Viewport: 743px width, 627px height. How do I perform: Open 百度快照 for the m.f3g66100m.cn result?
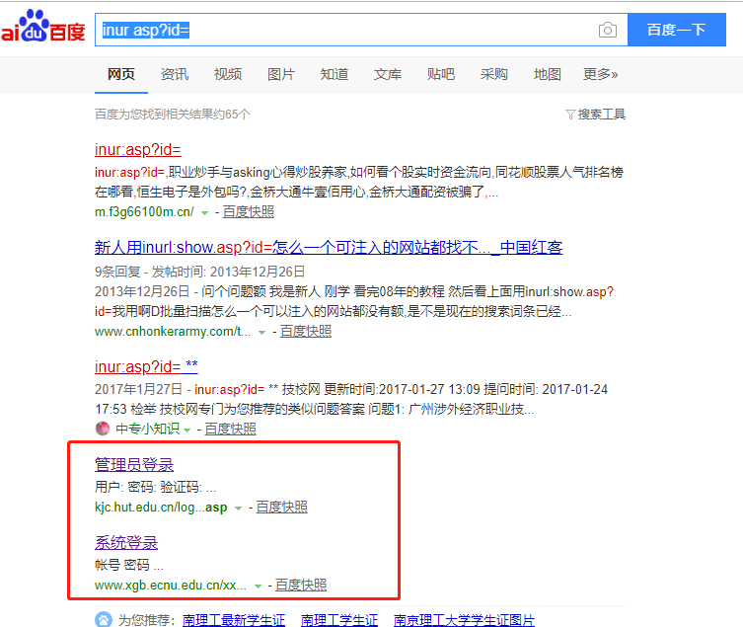coord(249,212)
